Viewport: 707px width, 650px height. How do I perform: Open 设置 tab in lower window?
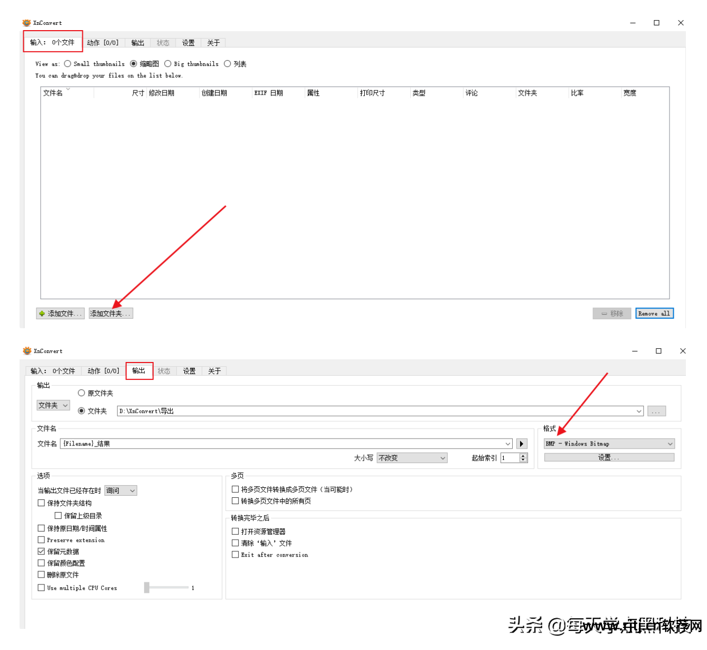coord(190,371)
